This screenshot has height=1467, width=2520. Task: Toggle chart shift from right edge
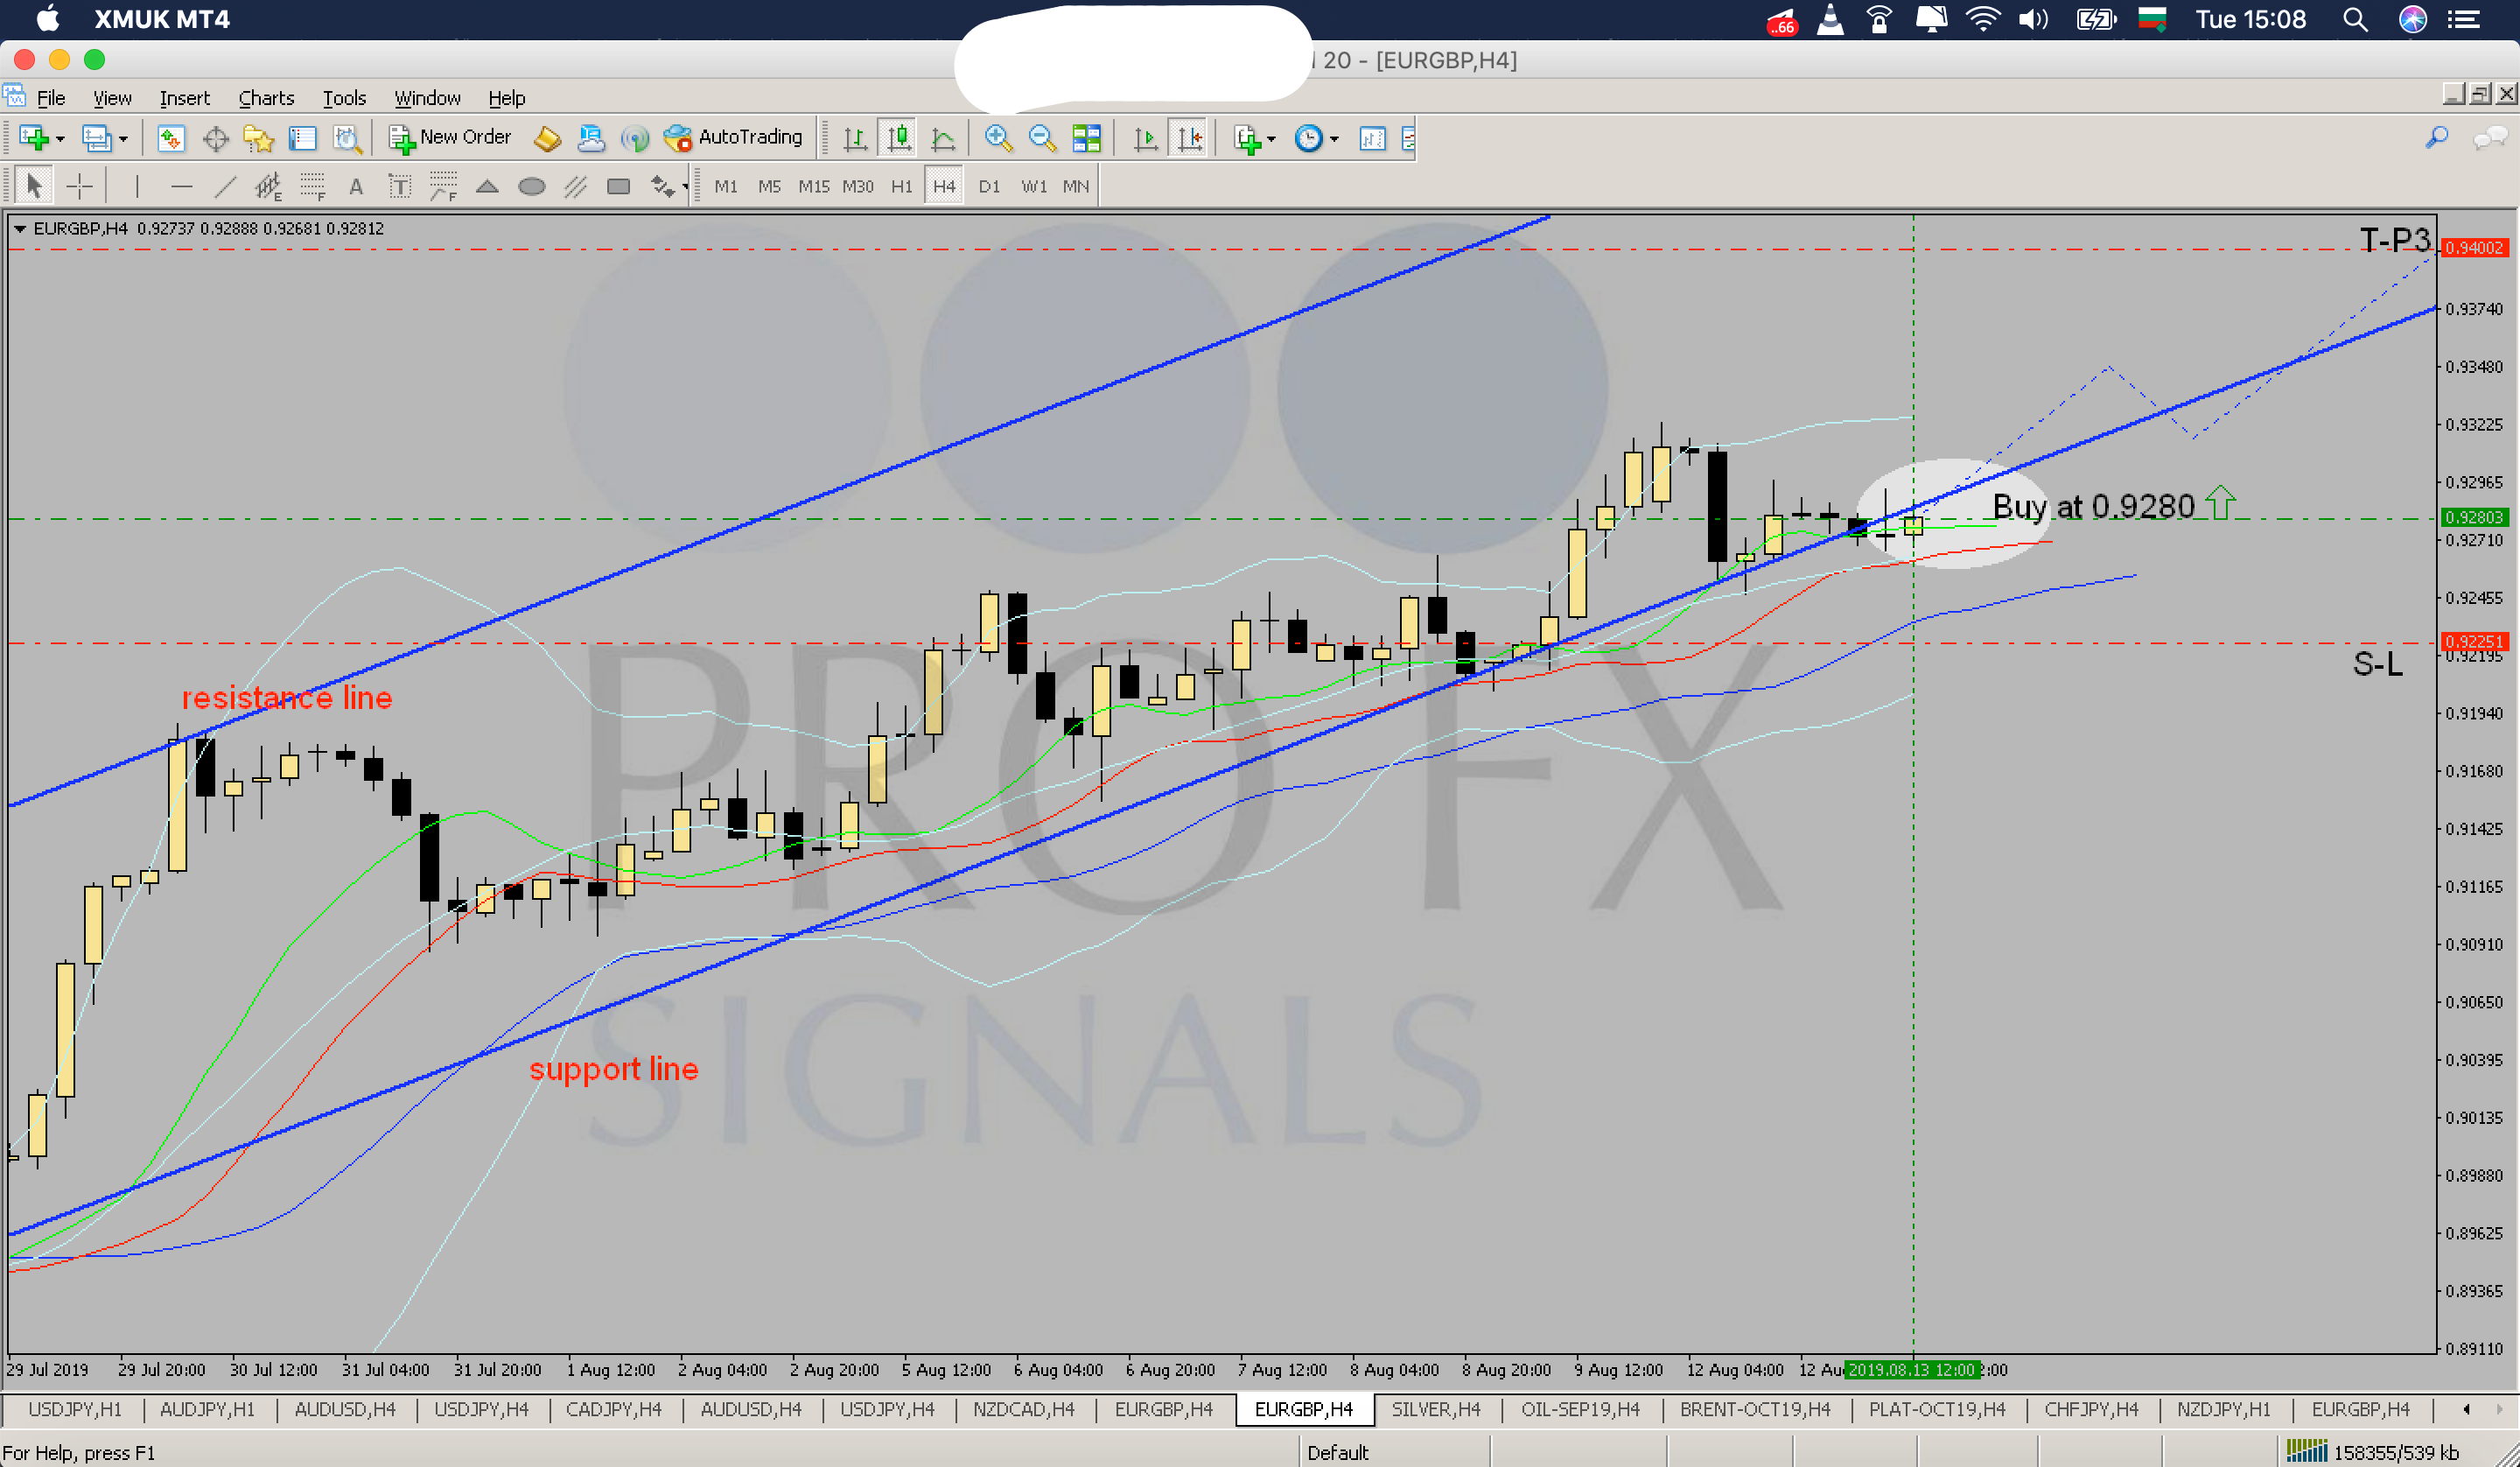tap(1189, 137)
